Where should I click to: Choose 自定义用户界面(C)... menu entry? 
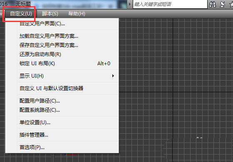tap(68, 24)
